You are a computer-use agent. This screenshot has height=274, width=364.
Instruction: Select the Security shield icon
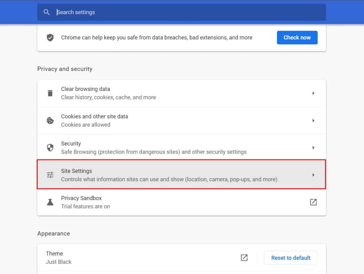click(x=50, y=147)
